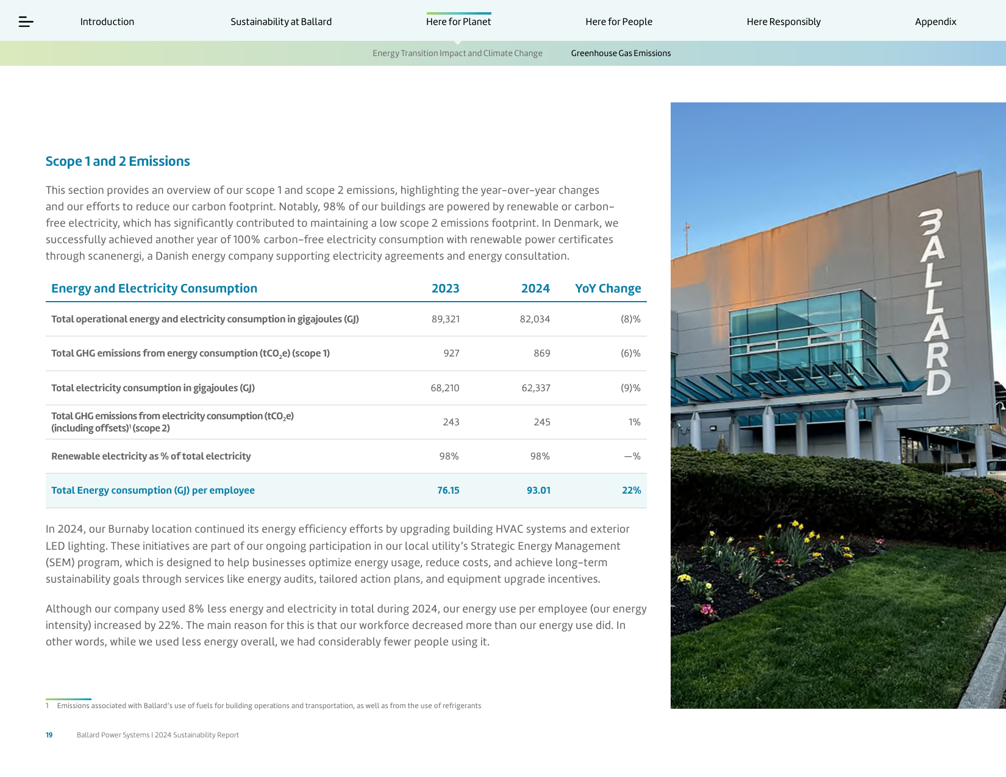
Task: Open the Greenhouse Gas Emissions subsection
Action: pyautogui.click(x=621, y=53)
